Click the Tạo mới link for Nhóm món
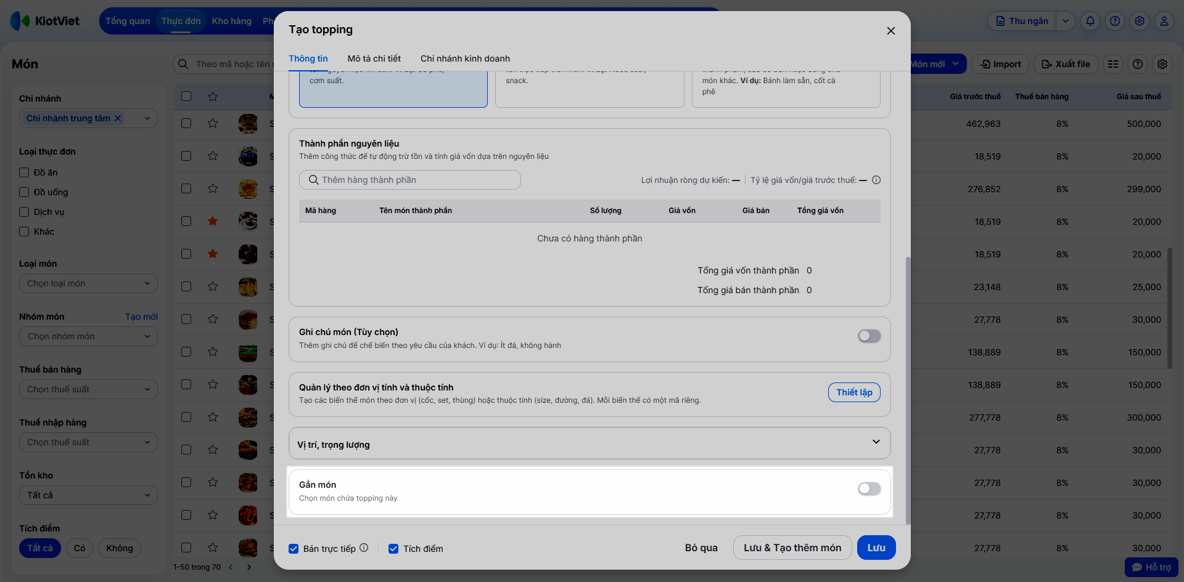The width and height of the screenshot is (1184, 582). click(141, 317)
